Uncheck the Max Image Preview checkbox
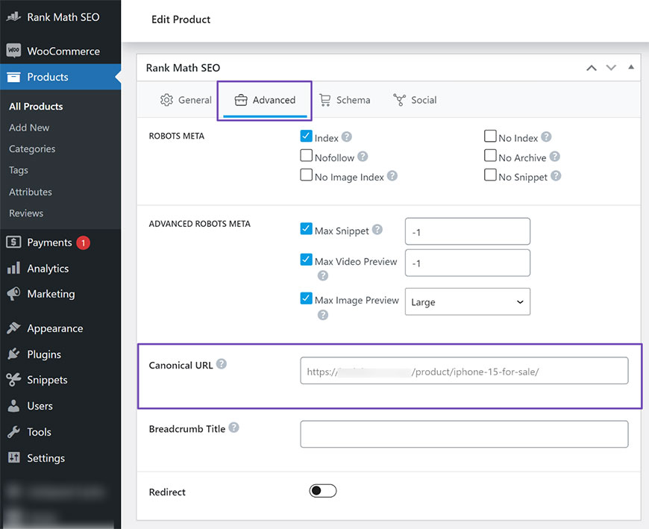The image size is (649, 529). [307, 298]
